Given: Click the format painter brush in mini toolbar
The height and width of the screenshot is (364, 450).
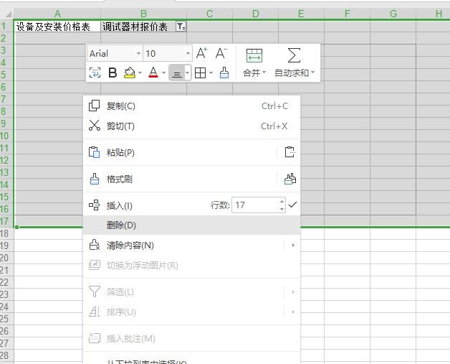Looking at the screenshot, I should click(224, 73).
